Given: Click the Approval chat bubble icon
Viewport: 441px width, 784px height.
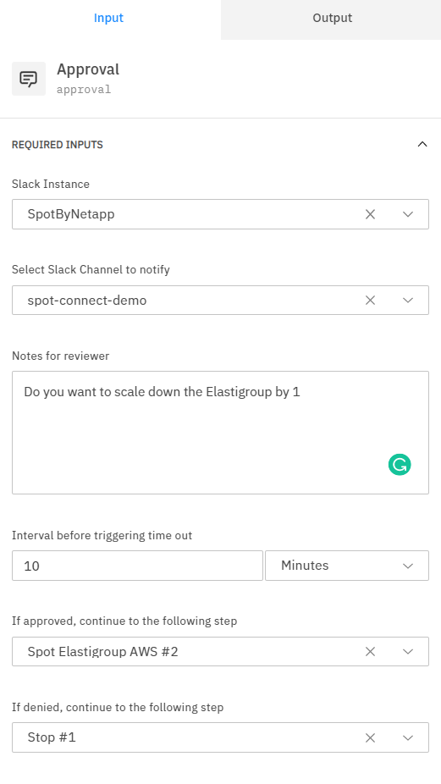Looking at the screenshot, I should tap(29, 79).
